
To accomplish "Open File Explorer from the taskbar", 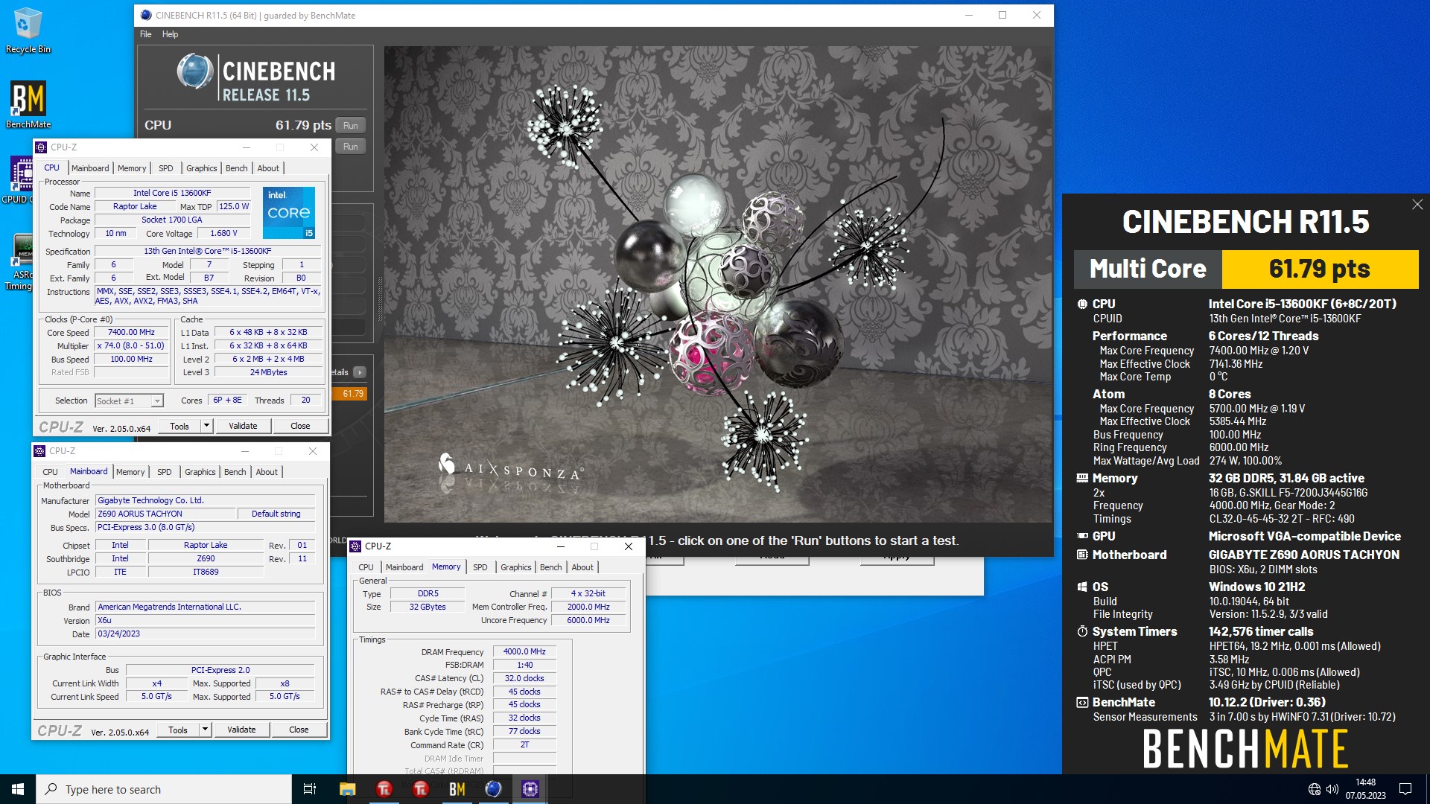I will (347, 789).
